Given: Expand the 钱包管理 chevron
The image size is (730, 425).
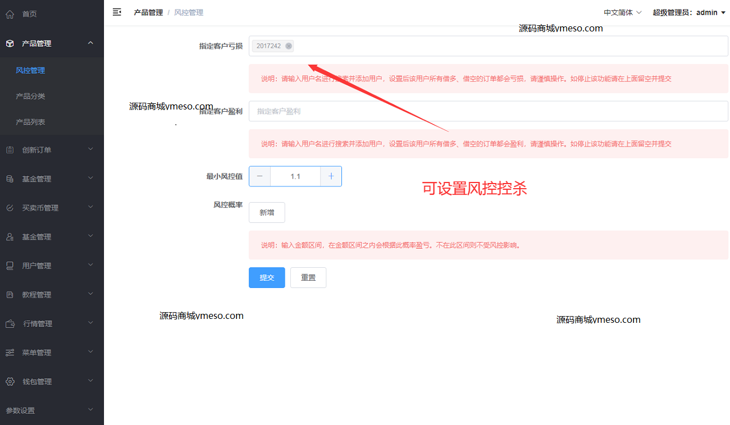Looking at the screenshot, I should [x=90, y=381].
